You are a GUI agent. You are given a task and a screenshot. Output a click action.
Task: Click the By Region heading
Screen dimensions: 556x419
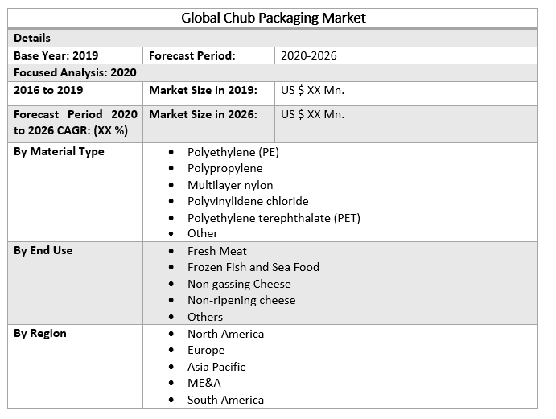click(x=40, y=333)
